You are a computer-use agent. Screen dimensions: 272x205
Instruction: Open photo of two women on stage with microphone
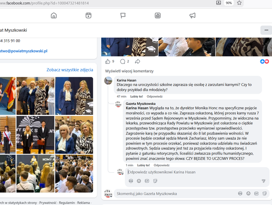pos(74,96)
